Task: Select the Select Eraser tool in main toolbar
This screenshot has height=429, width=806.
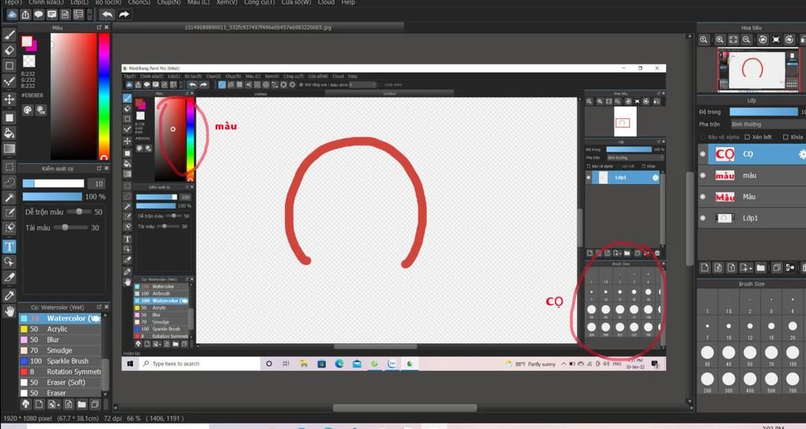Action: (x=9, y=228)
